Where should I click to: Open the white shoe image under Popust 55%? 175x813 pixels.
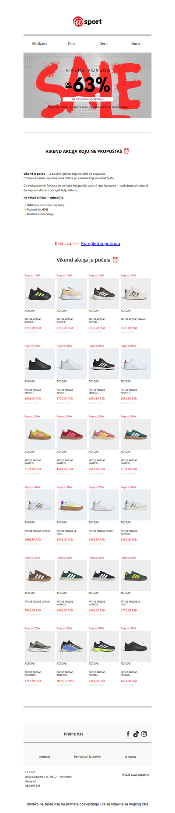(103, 505)
